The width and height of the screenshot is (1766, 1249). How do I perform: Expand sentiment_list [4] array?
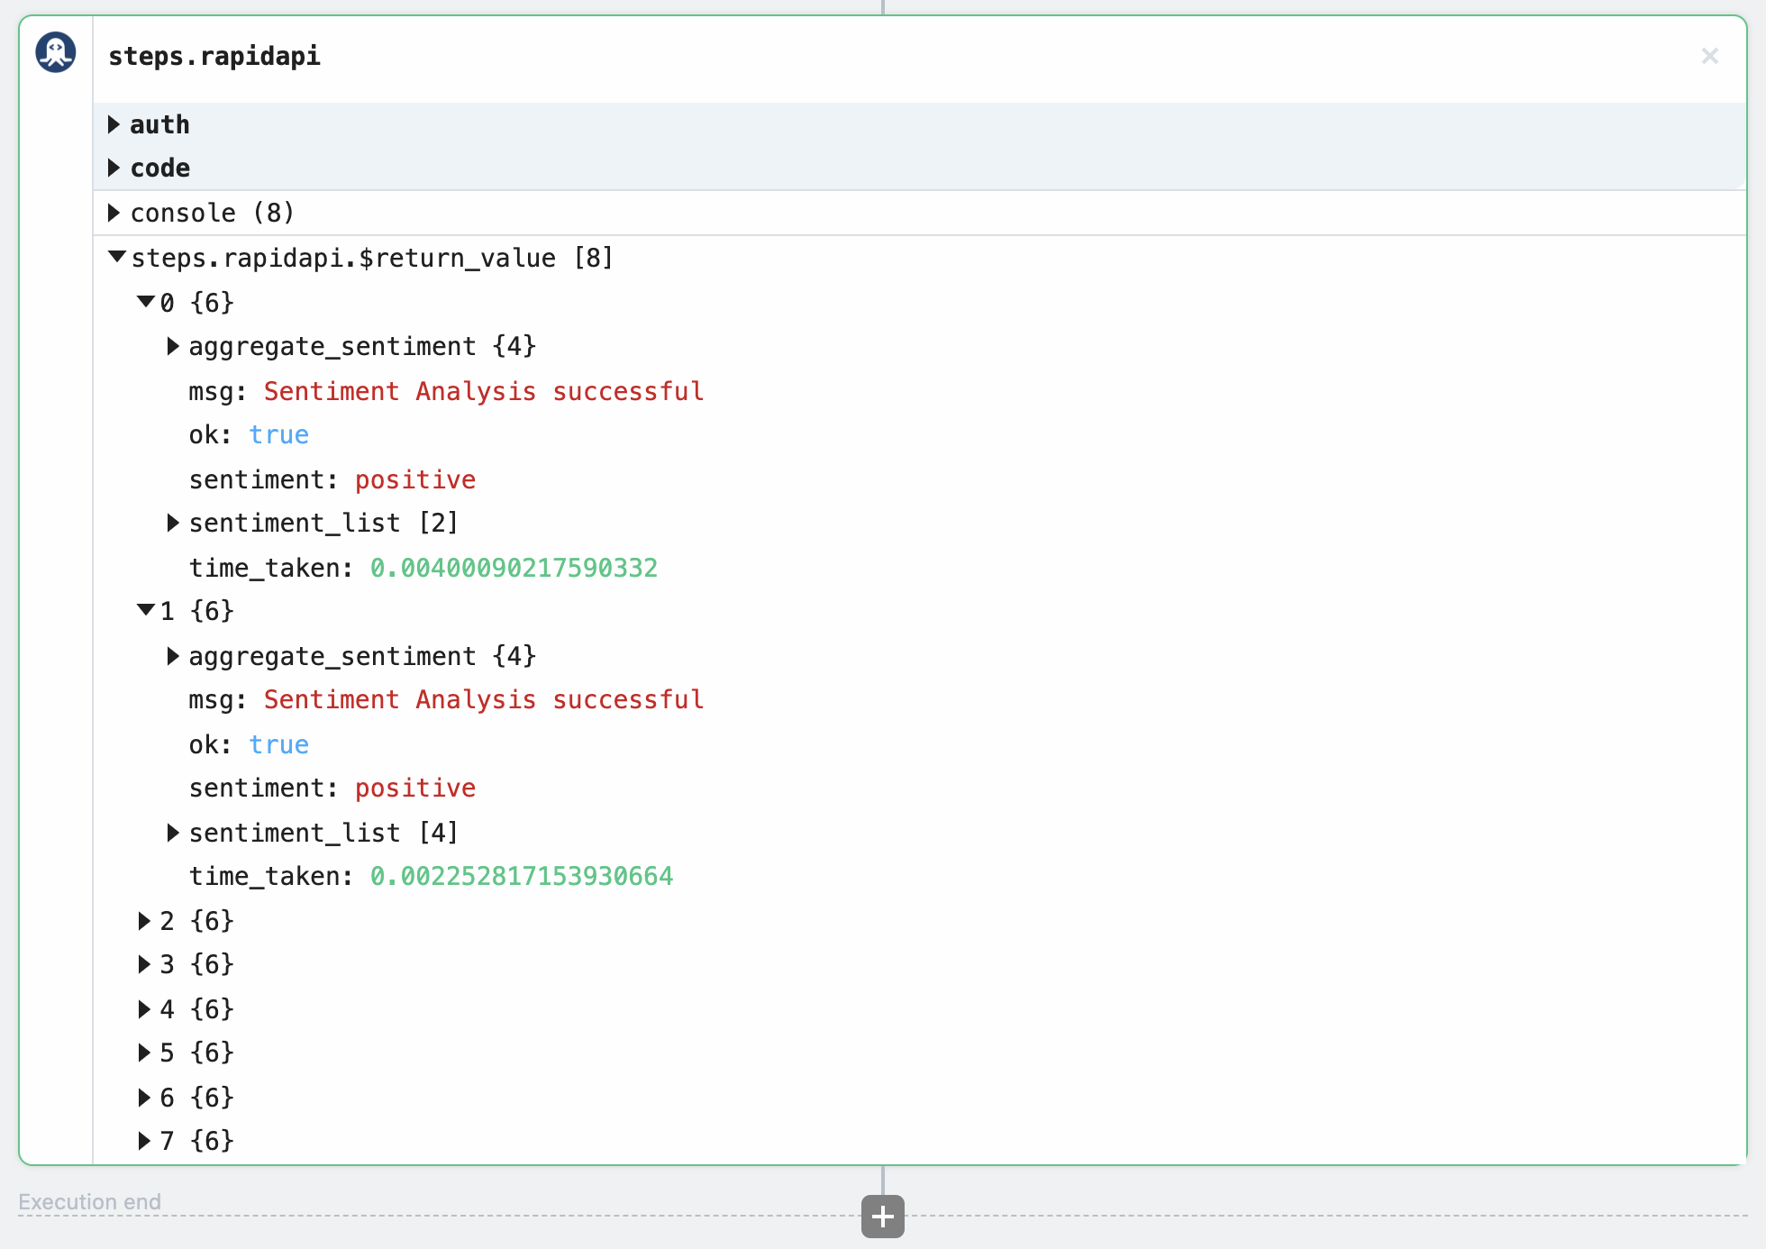173,833
